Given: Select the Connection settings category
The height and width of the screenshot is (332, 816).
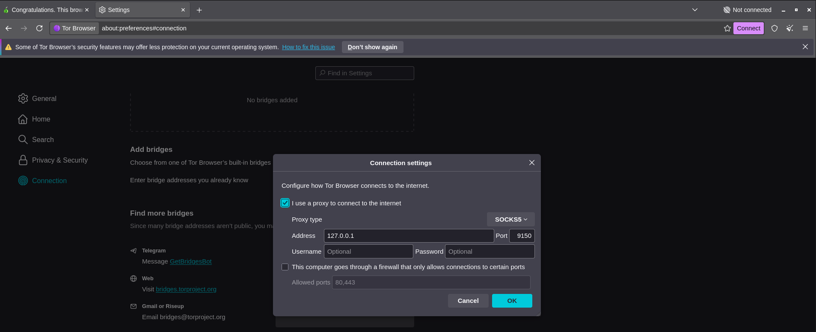Looking at the screenshot, I should pyautogui.click(x=42, y=181).
